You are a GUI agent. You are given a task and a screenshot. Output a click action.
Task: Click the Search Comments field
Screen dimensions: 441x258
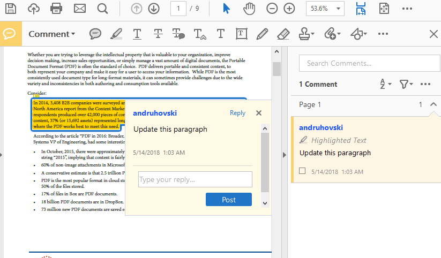[369, 63]
